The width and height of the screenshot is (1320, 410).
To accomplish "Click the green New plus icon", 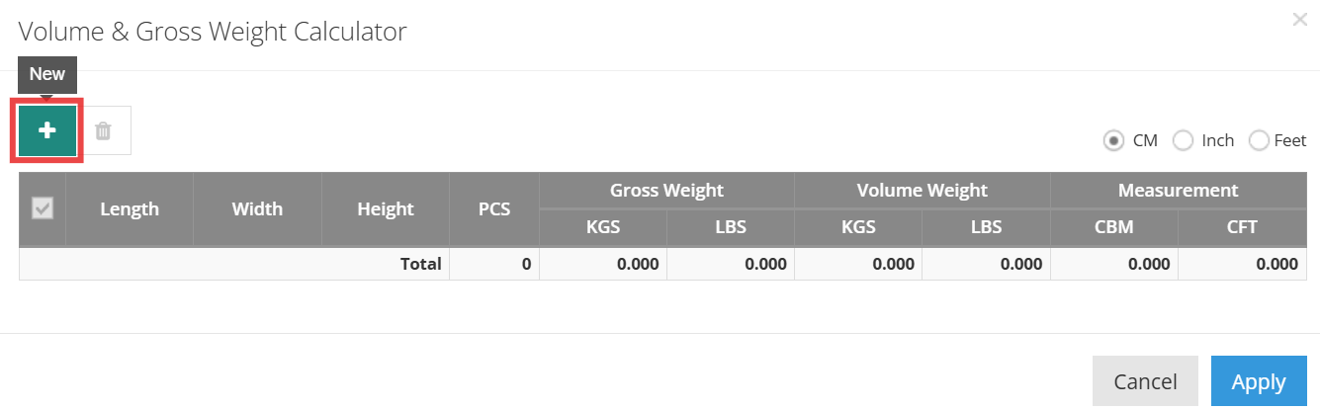I will click(x=46, y=130).
